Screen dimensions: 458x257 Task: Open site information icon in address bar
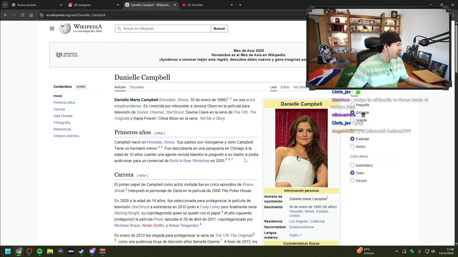click(x=42, y=15)
